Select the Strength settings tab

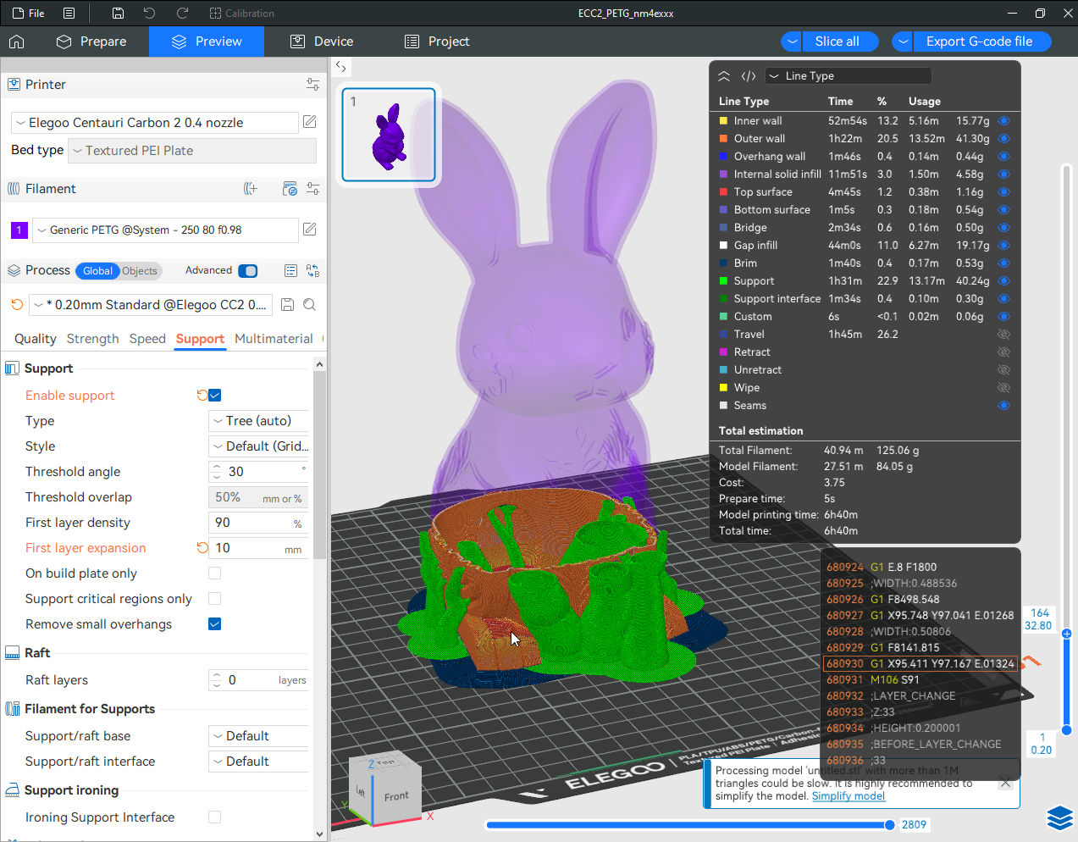click(x=93, y=339)
